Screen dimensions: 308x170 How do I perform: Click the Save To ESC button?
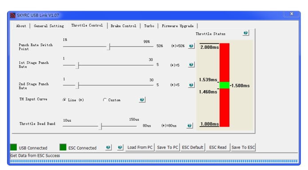(x=243, y=147)
